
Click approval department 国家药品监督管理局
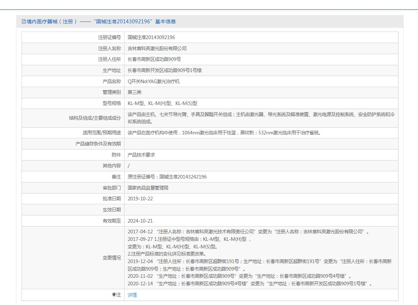tap(148, 188)
